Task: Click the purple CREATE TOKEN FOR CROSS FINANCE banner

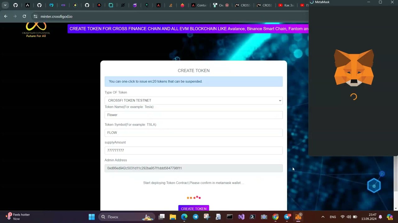Action: (188, 29)
